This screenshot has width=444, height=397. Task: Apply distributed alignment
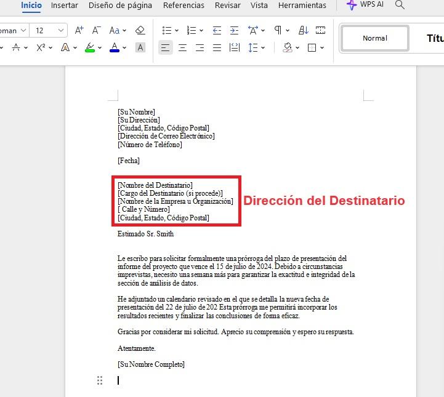click(235, 47)
